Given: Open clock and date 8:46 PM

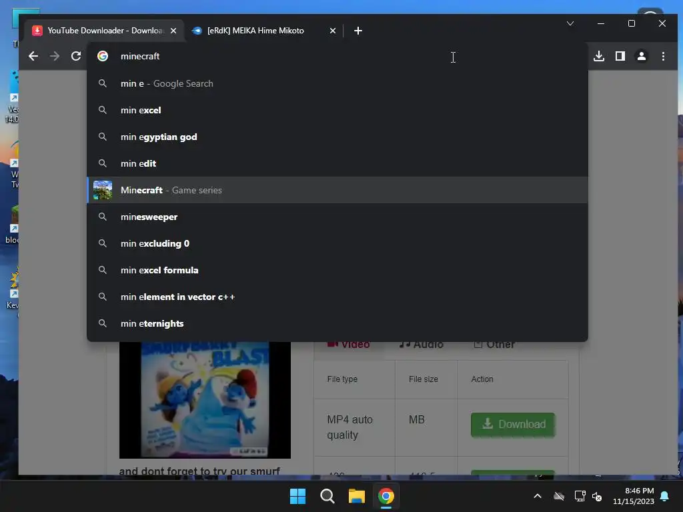Looking at the screenshot, I should click(x=634, y=496).
